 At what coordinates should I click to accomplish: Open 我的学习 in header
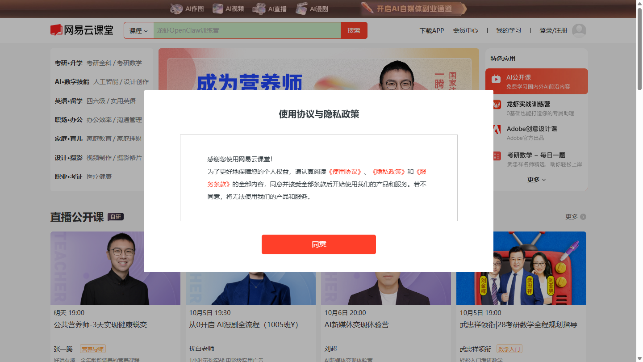pyautogui.click(x=509, y=30)
